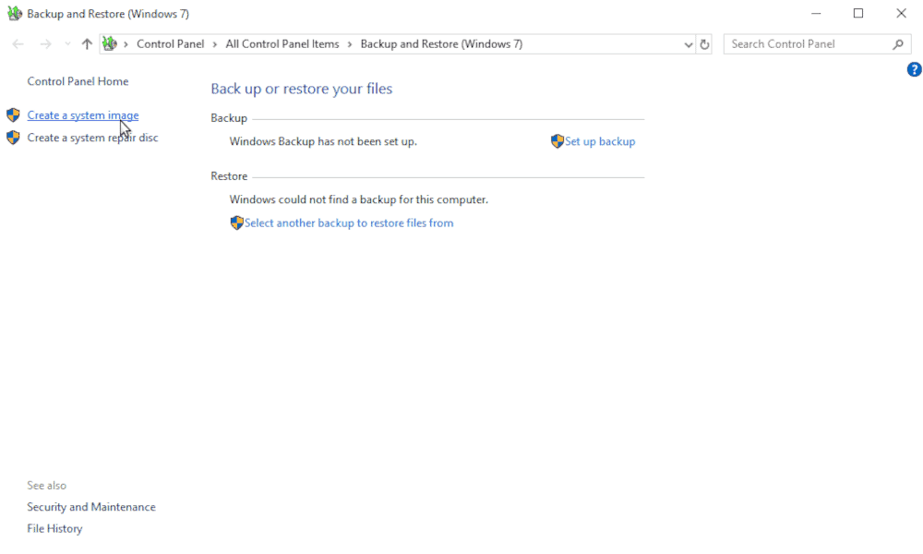Screen dimensions: 923x554
Task: Click the Set up backup link
Action: pos(600,141)
